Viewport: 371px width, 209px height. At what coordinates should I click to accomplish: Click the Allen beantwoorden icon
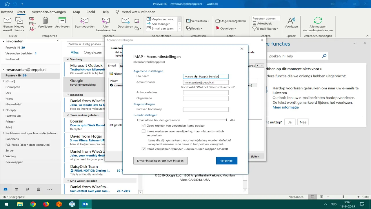tap(106, 21)
